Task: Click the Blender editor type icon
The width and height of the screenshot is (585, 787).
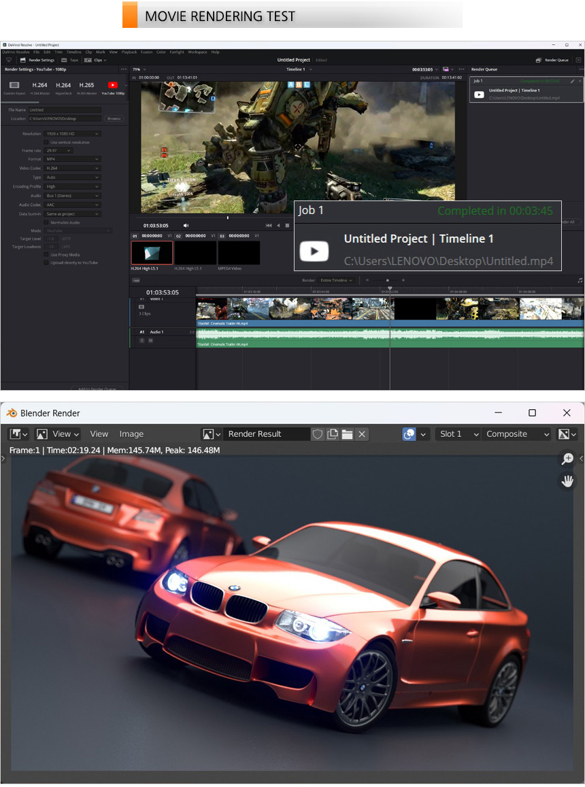Action: tap(18, 434)
